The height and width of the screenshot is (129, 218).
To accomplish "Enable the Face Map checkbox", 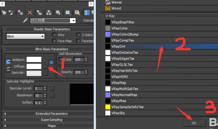I will tap(54, 41).
